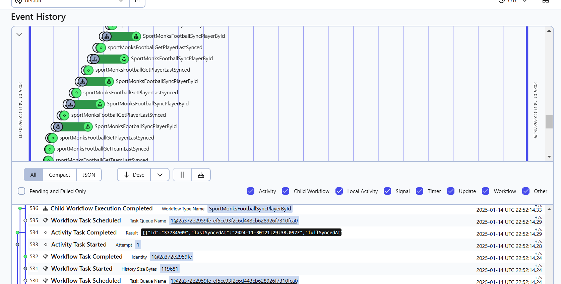Viewport: 561px width, 284px height.
Task: Click the lowest SportMonksFootballSyncPlayerById start node
Action: [58, 127]
